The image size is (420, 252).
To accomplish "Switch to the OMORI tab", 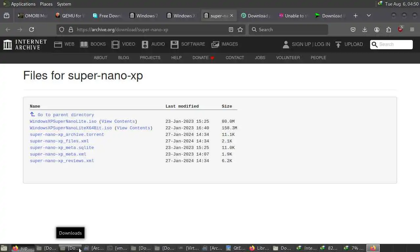I will (x=33, y=16).
